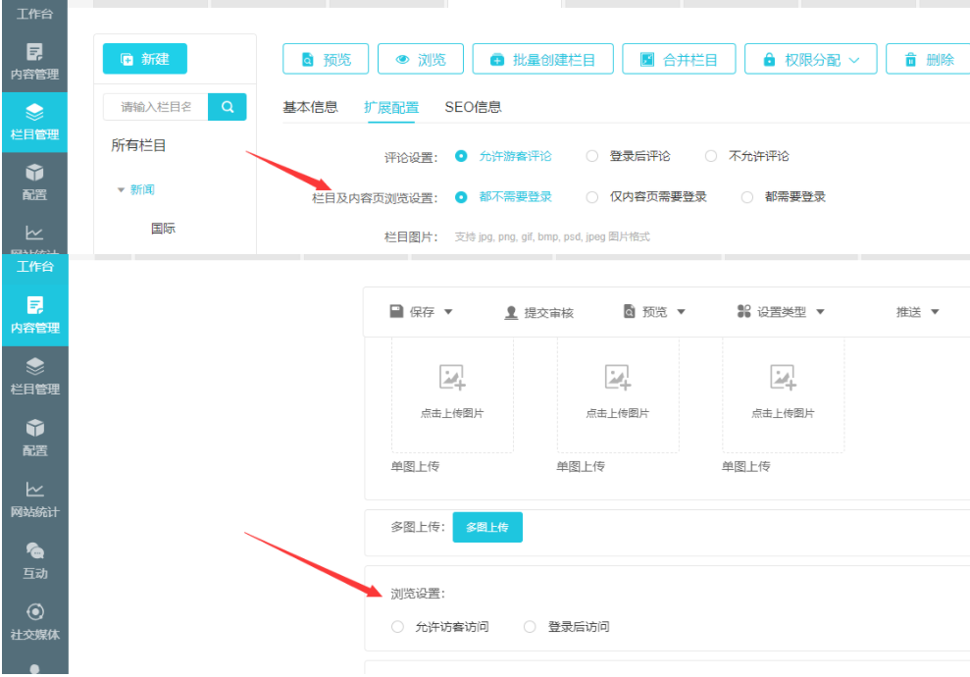Select 国际 in column tree
The width and height of the screenshot is (970, 677).
164,229
